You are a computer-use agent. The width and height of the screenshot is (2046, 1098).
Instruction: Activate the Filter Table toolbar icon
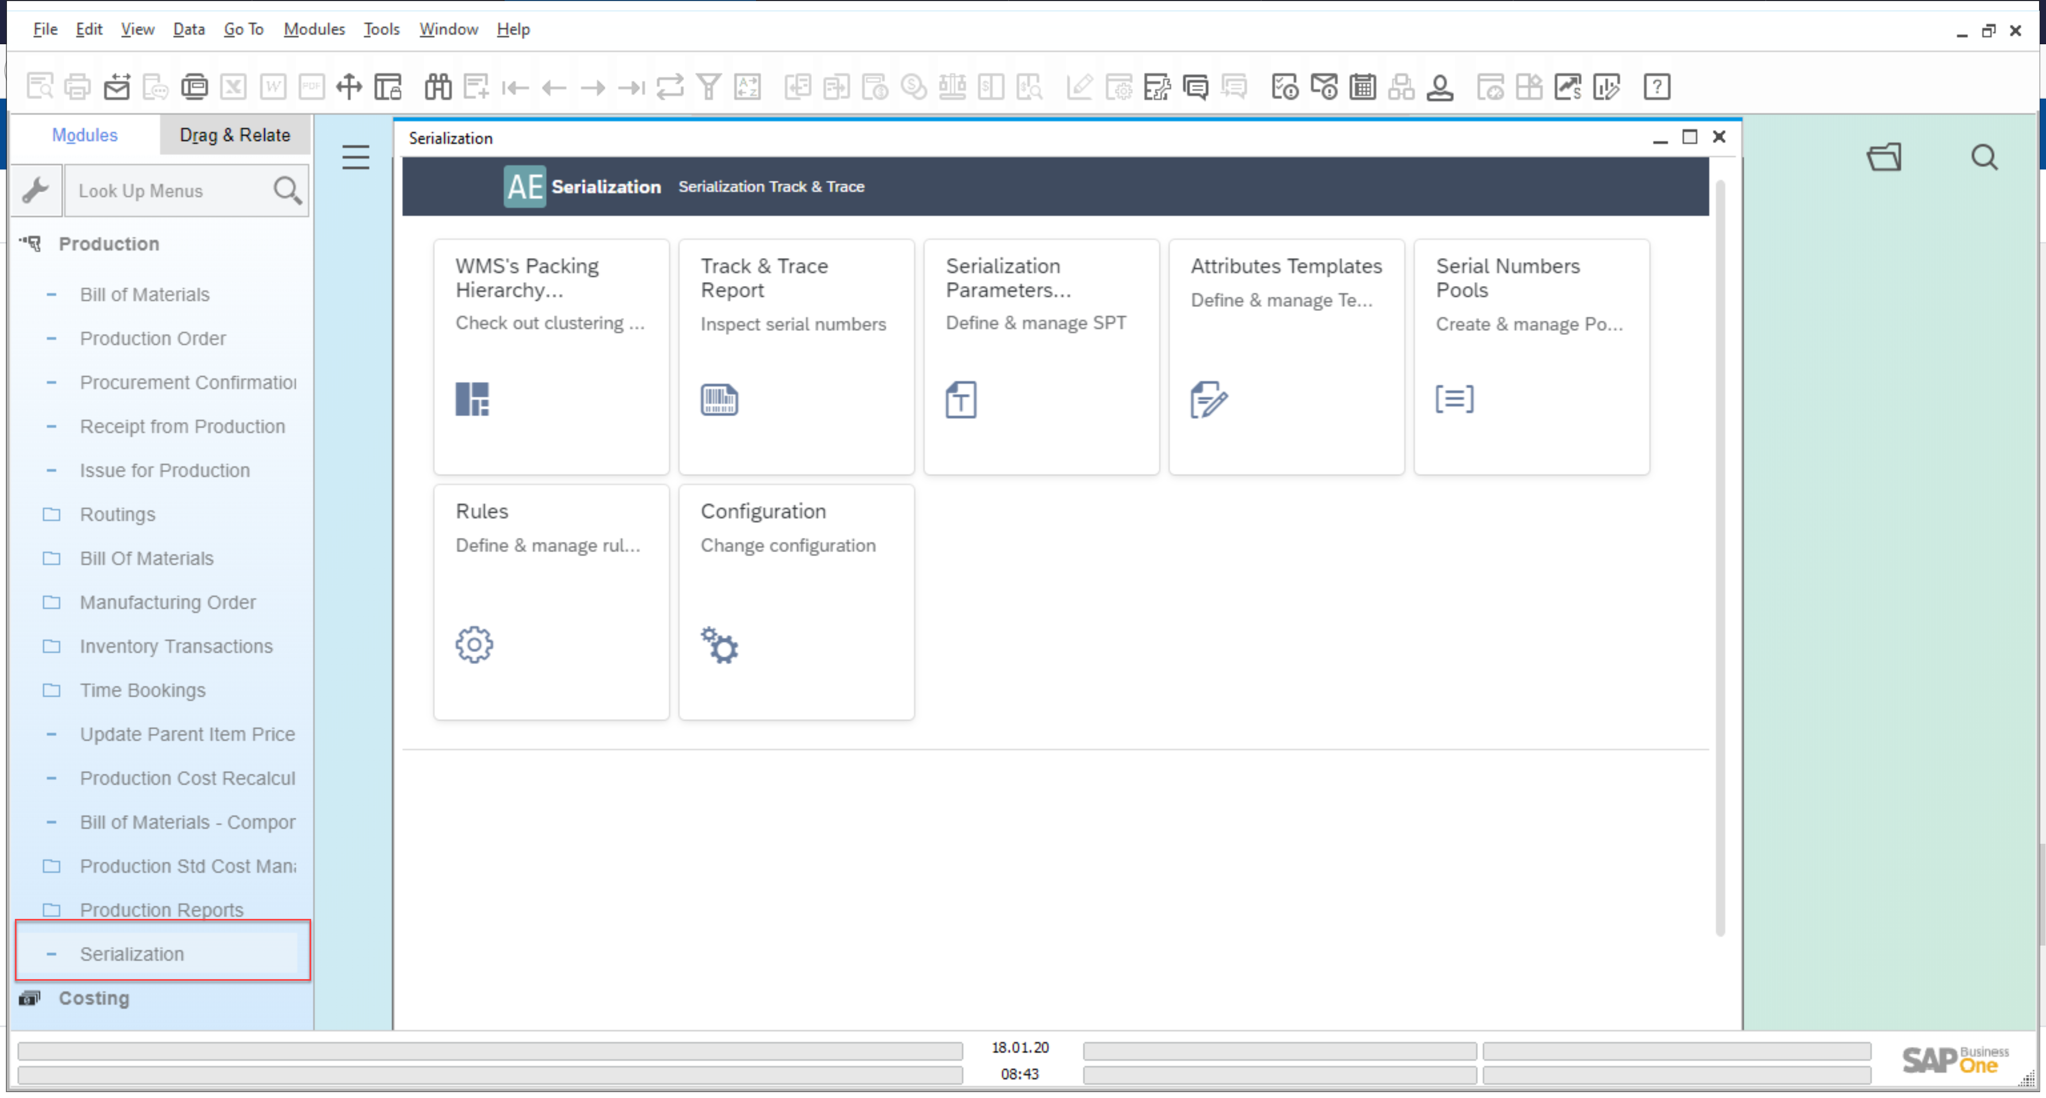709,86
